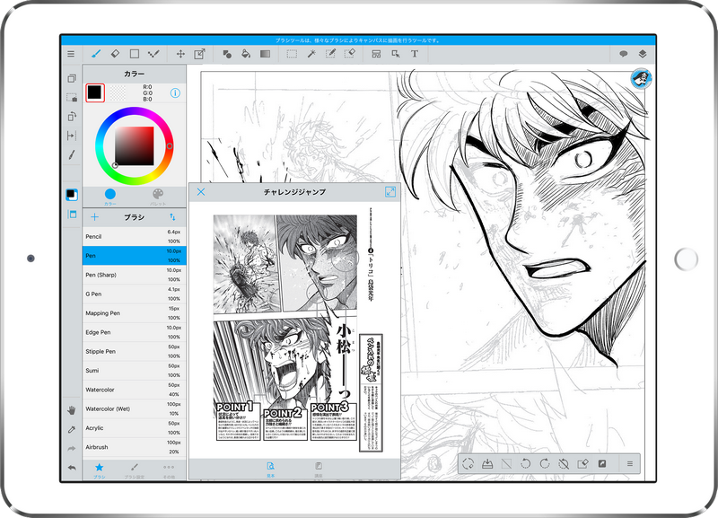Open the color info button
The height and width of the screenshot is (518, 718).
tap(175, 93)
